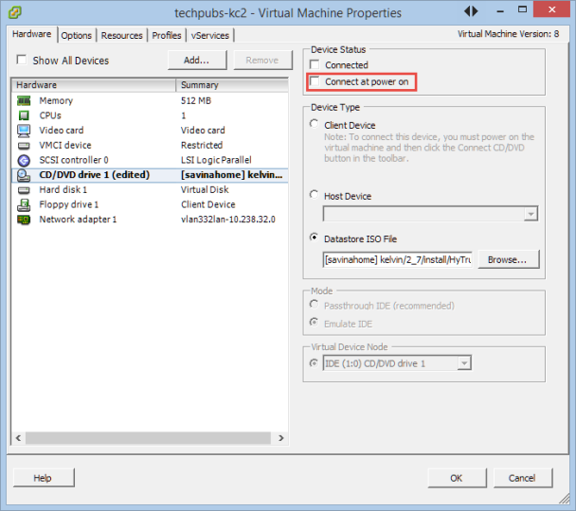
Task: Toggle the Show All Devices checkbox
Action: [21, 60]
